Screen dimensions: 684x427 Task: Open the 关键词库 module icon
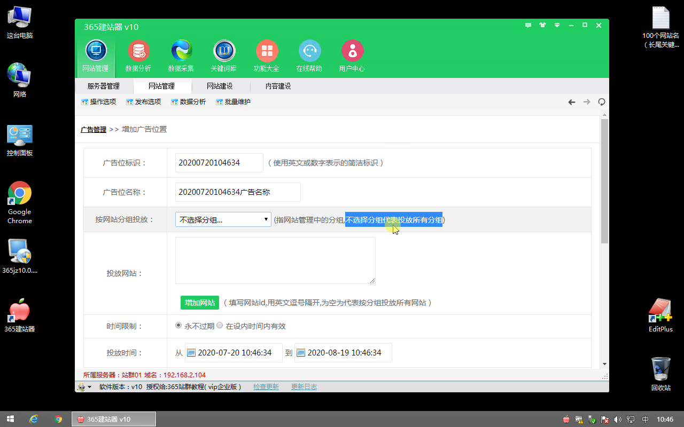[224, 56]
